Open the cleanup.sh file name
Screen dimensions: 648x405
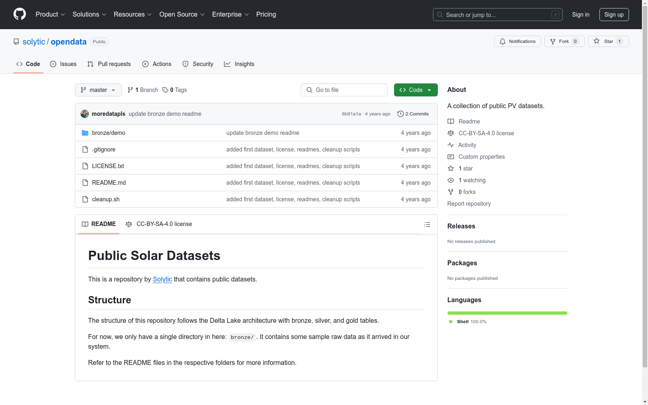[106, 199]
